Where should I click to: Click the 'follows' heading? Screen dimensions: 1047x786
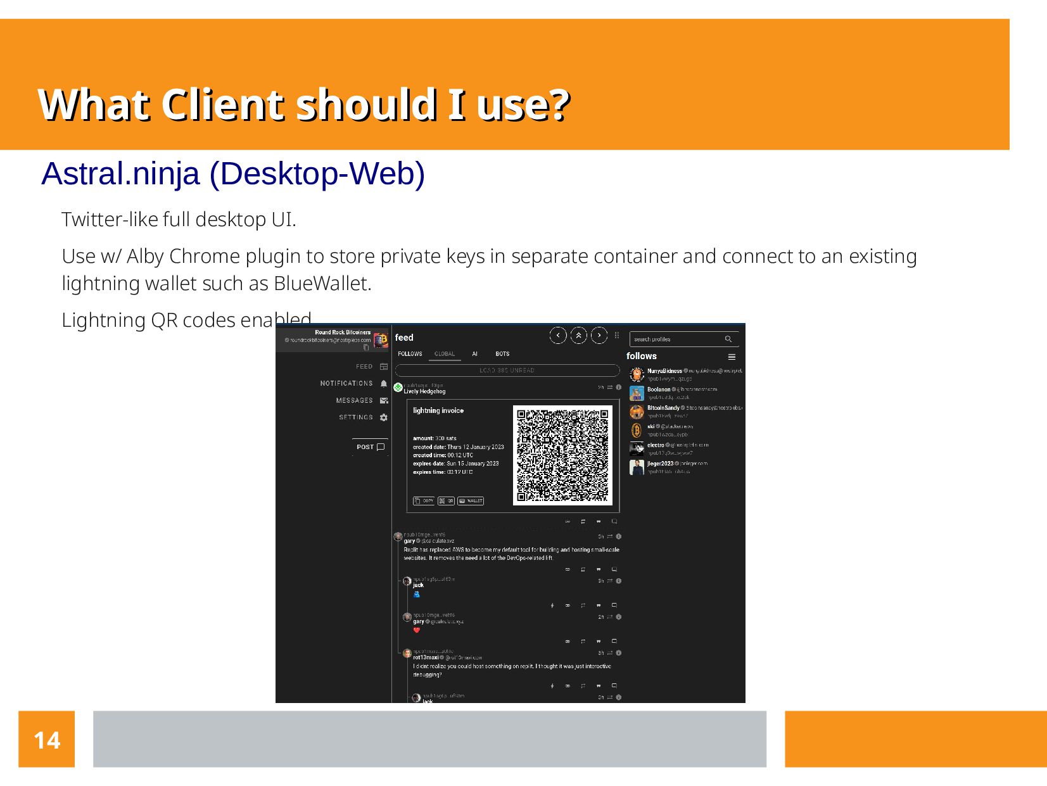click(642, 356)
